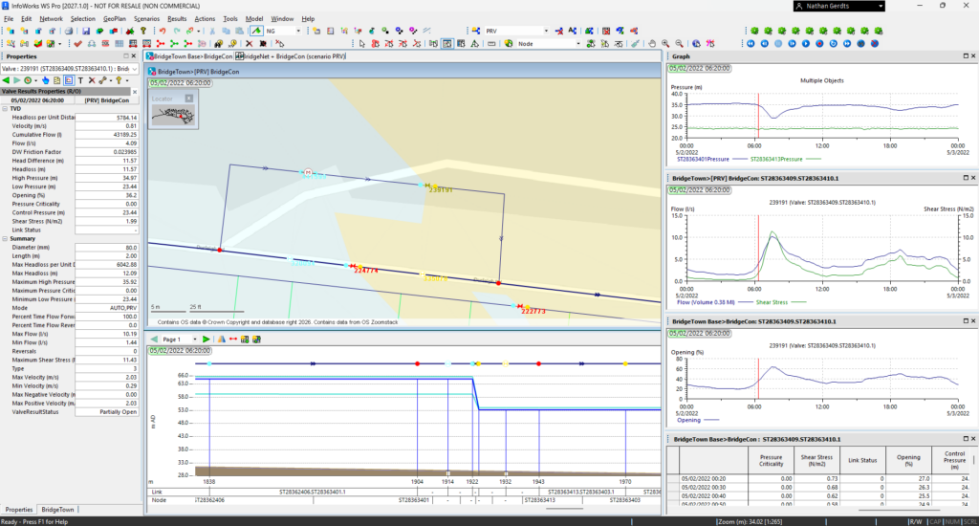Open the Scenarios menu
Image resolution: width=979 pixels, height=526 pixels.
point(146,19)
